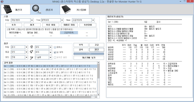Image resolution: width=194 pixels, height=102 pixels.
Task: Click the 추천장비 button
Action: point(88,25)
